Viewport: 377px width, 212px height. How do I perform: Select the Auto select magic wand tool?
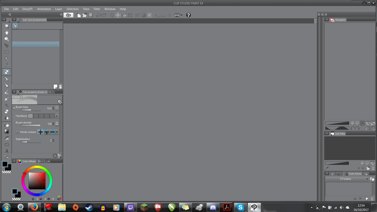click(x=7, y=58)
